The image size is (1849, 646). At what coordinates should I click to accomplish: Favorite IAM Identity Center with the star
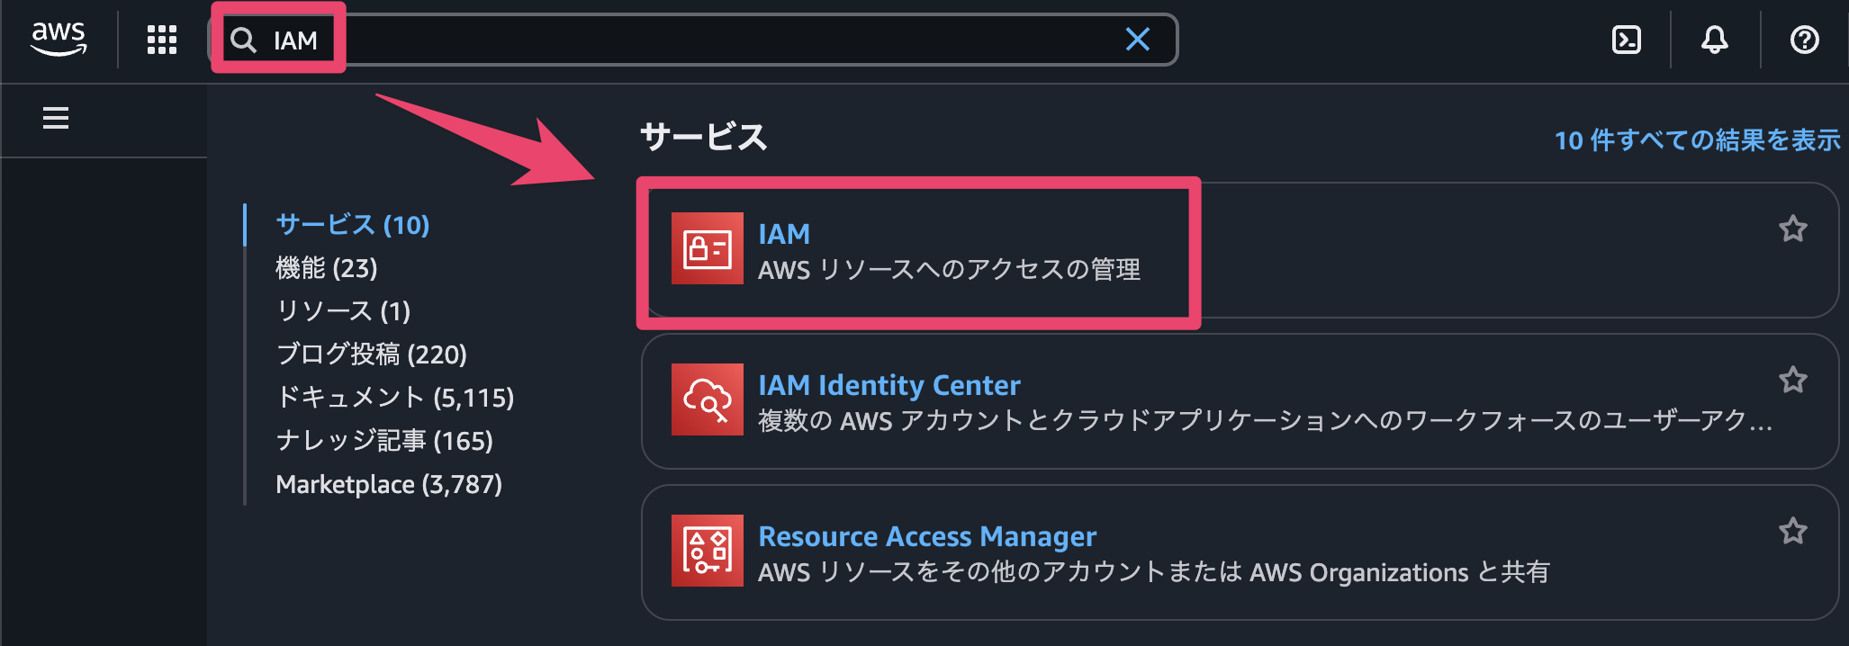point(1792,380)
